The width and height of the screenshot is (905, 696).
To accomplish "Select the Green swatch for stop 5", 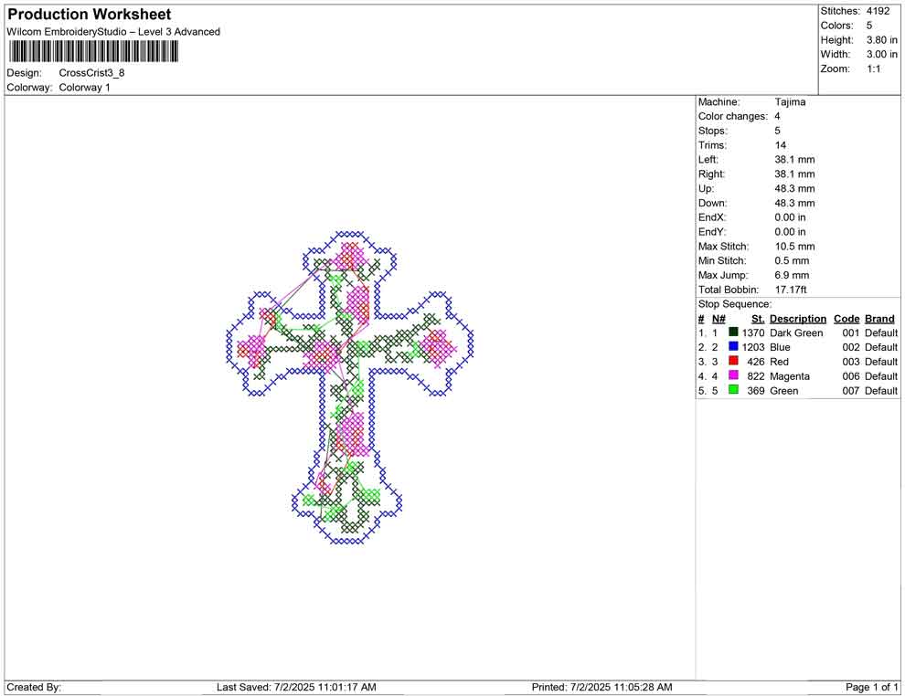I will point(731,389).
